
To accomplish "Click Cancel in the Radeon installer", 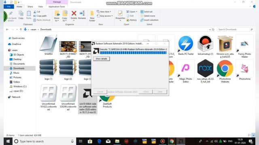I will click(x=100, y=92).
